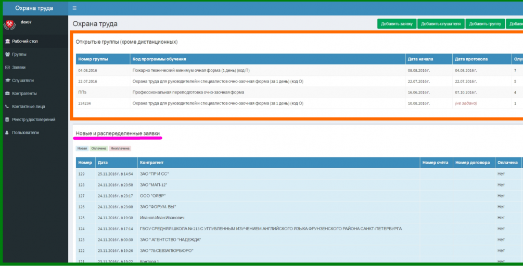Click the Контактные лица phone icon

[x=7, y=107]
